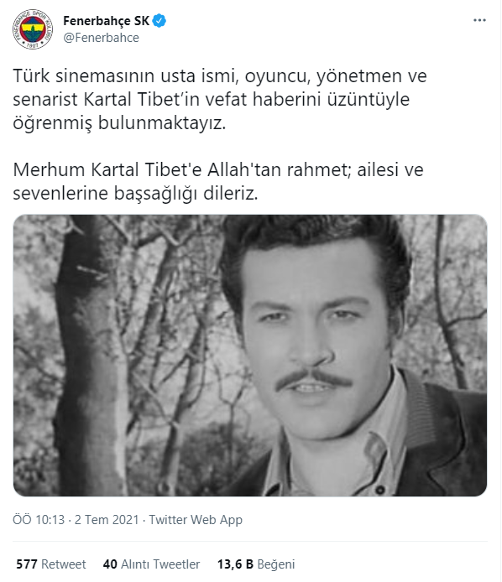Open the Fenerbahçe SK display name profile
The height and width of the screenshot is (582, 502).
(107, 21)
